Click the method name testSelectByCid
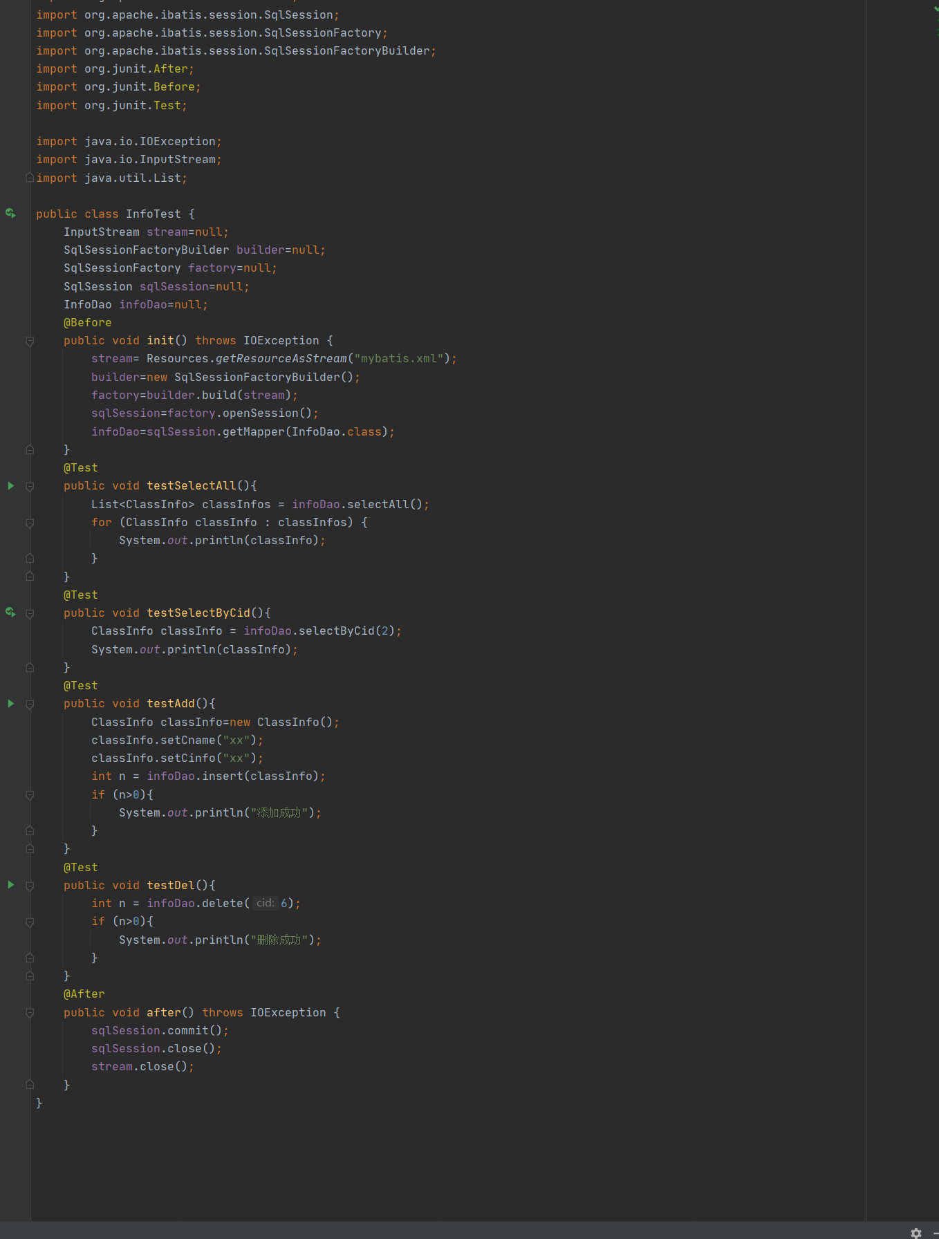This screenshot has height=1239, width=939. [x=198, y=613]
